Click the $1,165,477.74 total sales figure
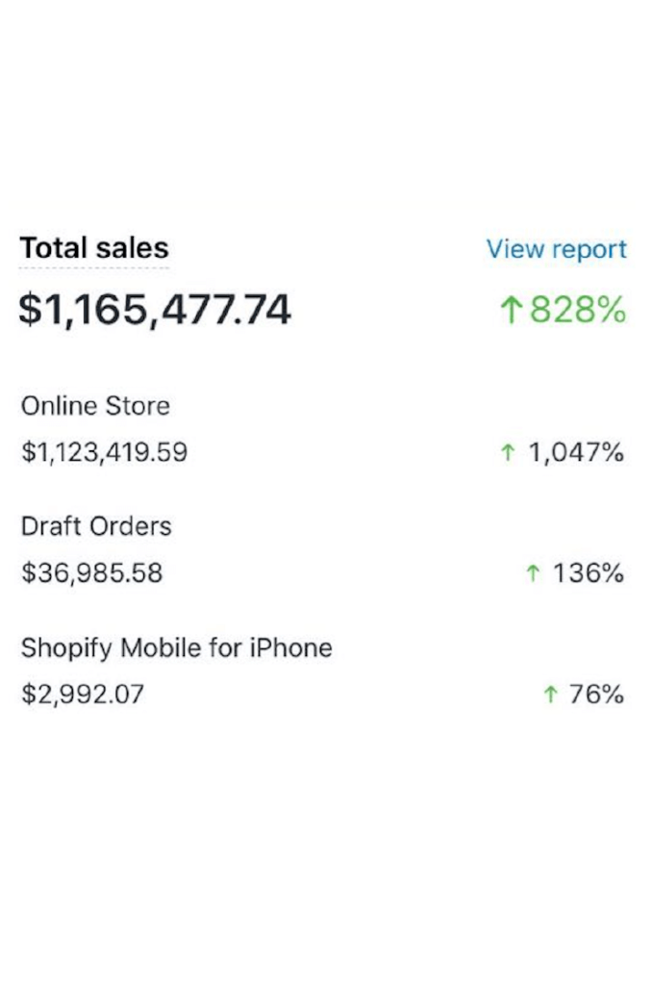651x985 pixels. [156, 310]
